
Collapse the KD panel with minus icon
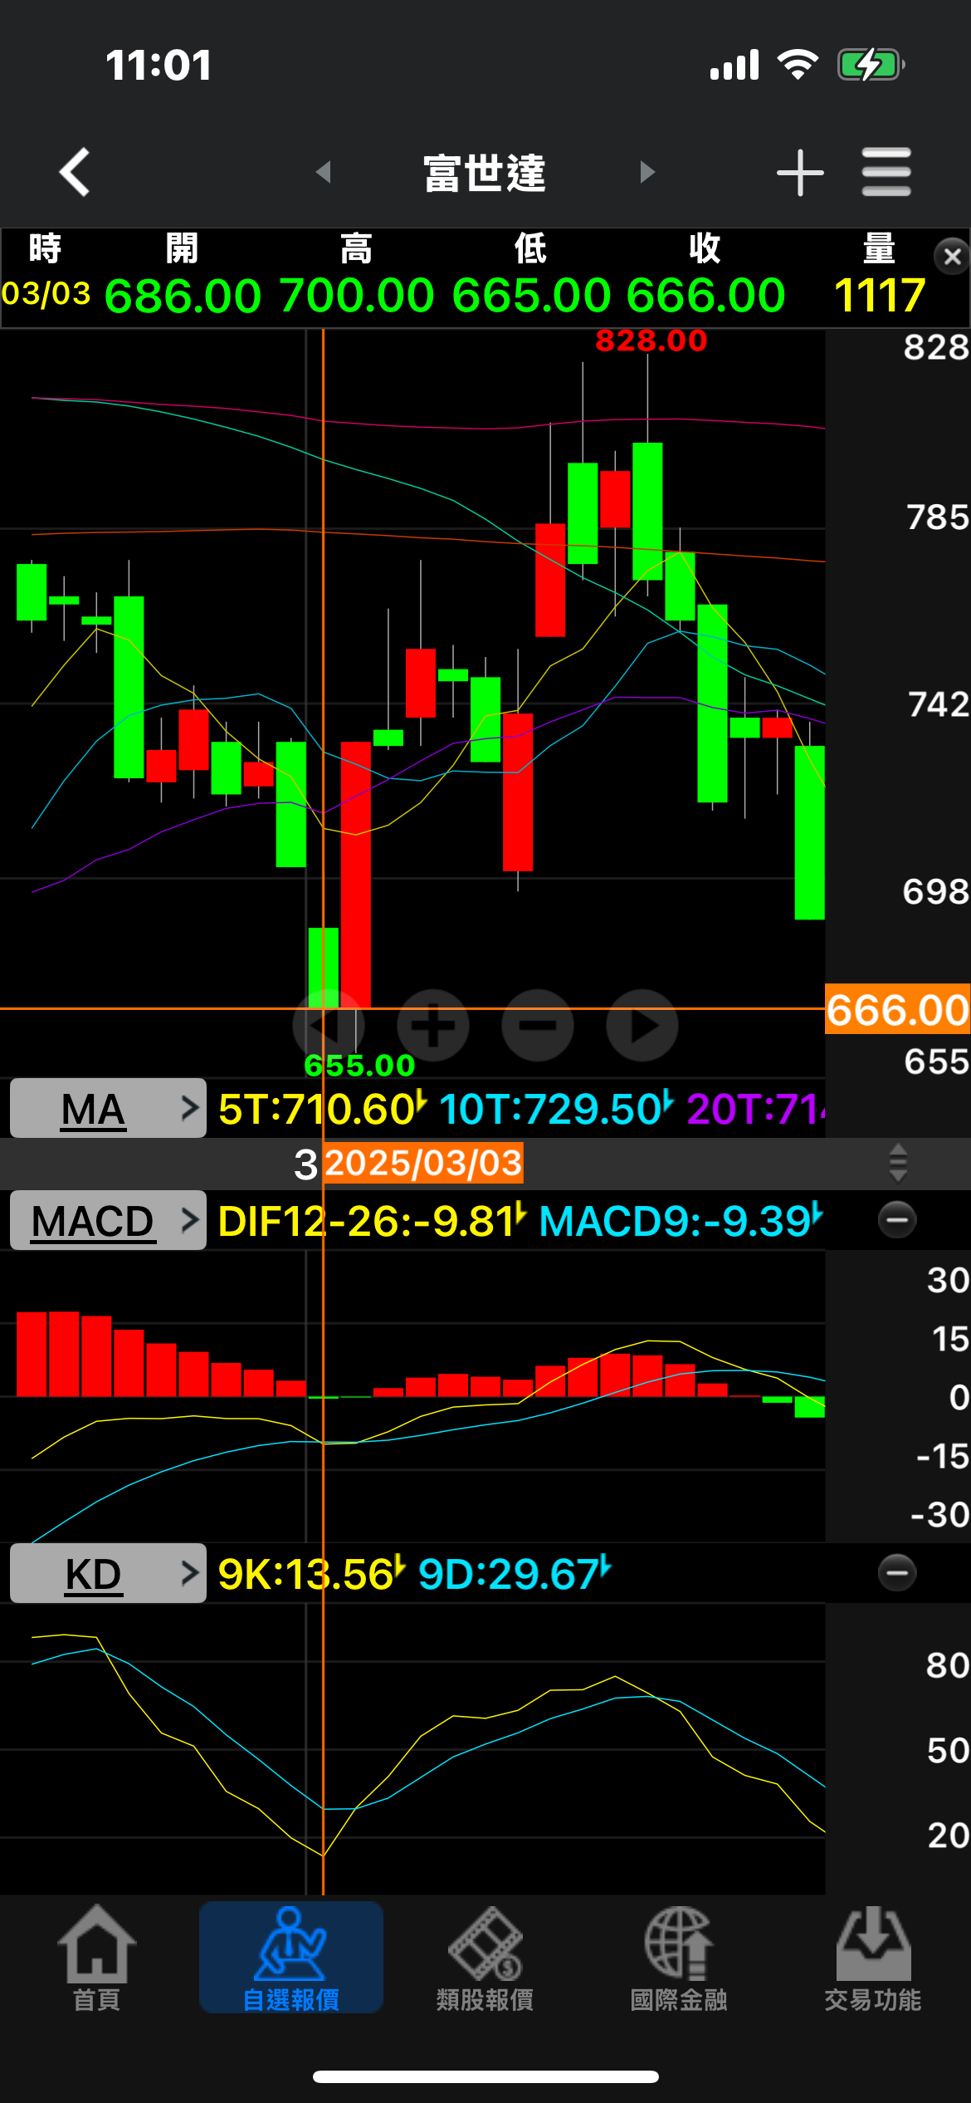pos(897,1572)
